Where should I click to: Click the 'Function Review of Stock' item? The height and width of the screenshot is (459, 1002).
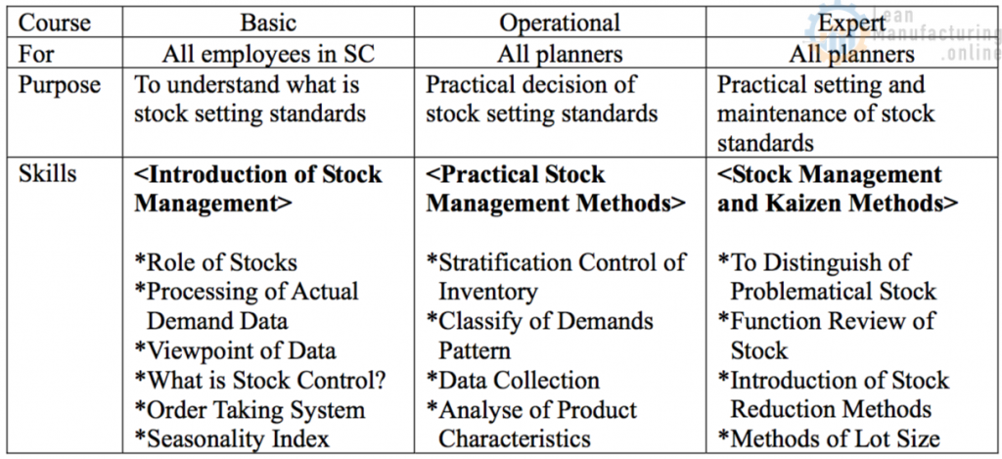pos(827,337)
